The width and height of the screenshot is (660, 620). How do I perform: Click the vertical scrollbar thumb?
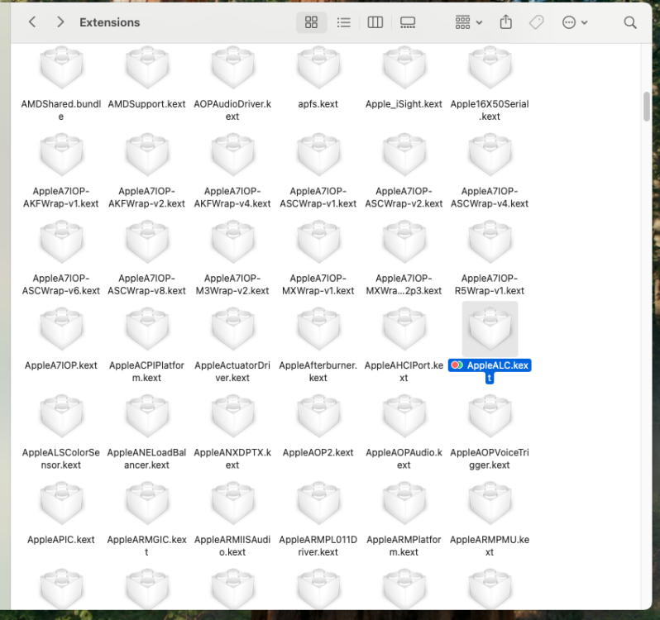[647, 107]
